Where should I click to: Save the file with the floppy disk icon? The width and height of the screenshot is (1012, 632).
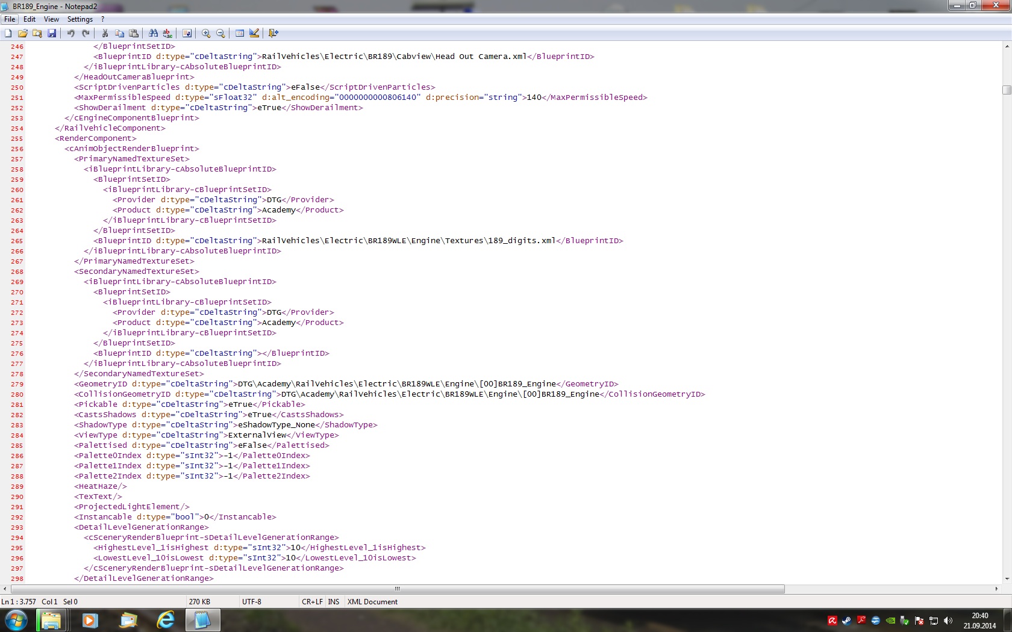tap(52, 33)
